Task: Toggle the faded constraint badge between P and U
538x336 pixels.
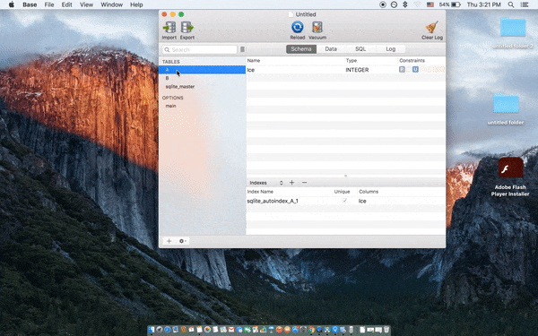Action: (409, 70)
